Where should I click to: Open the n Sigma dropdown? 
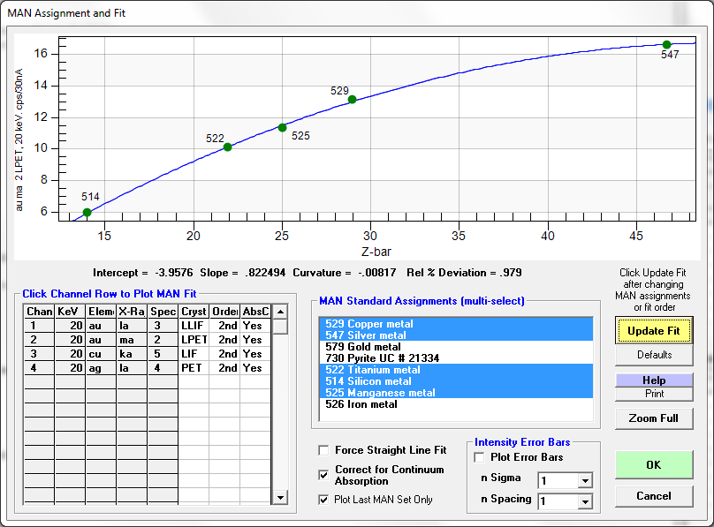point(583,481)
